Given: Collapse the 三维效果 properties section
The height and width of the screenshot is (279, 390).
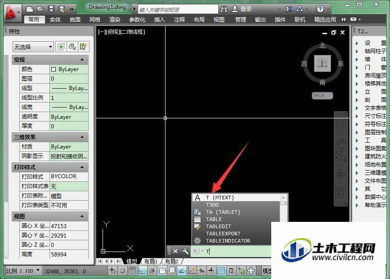Looking at the screenshot, I should (x=82, y=137).
